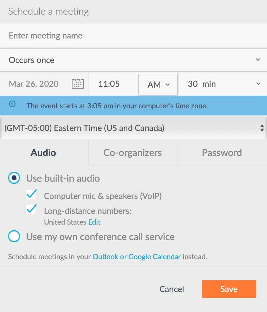Cancel scheduling the meeting
Image resolution: width=267 pixels, height=312 pixels.
coord(172,289)
